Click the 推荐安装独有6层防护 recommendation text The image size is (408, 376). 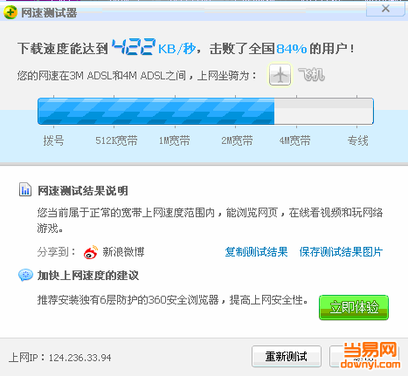(173, 299)
